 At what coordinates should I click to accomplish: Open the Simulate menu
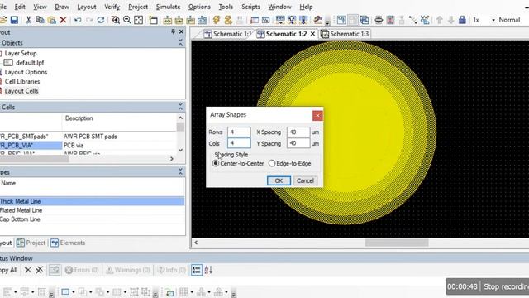[x=168, y=7]
